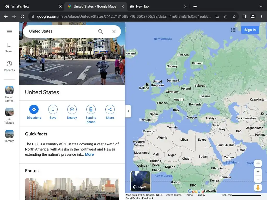The width and height of the screenshot is (267, 200).
Task: Bookmark this page with star icon
Action: [x=234, y=16]
